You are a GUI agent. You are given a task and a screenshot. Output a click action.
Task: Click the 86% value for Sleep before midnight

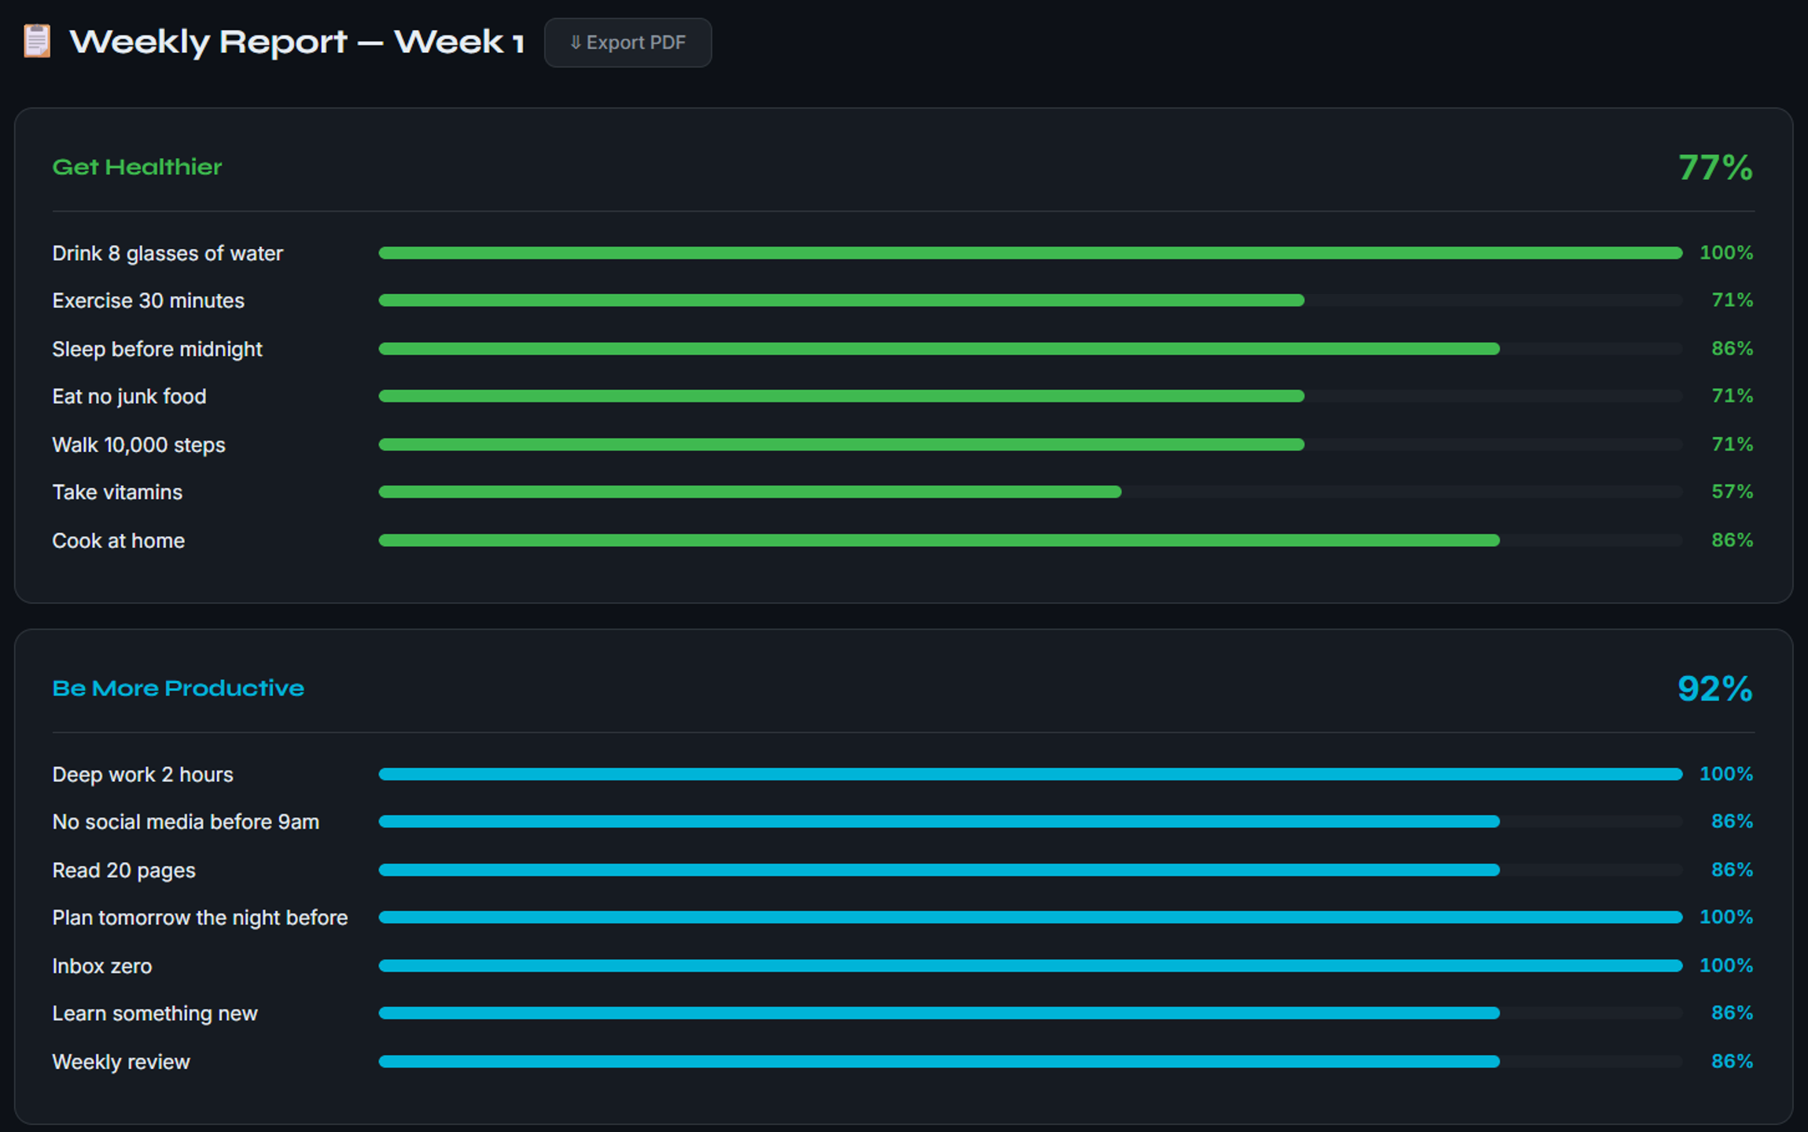pos(1732,349)
